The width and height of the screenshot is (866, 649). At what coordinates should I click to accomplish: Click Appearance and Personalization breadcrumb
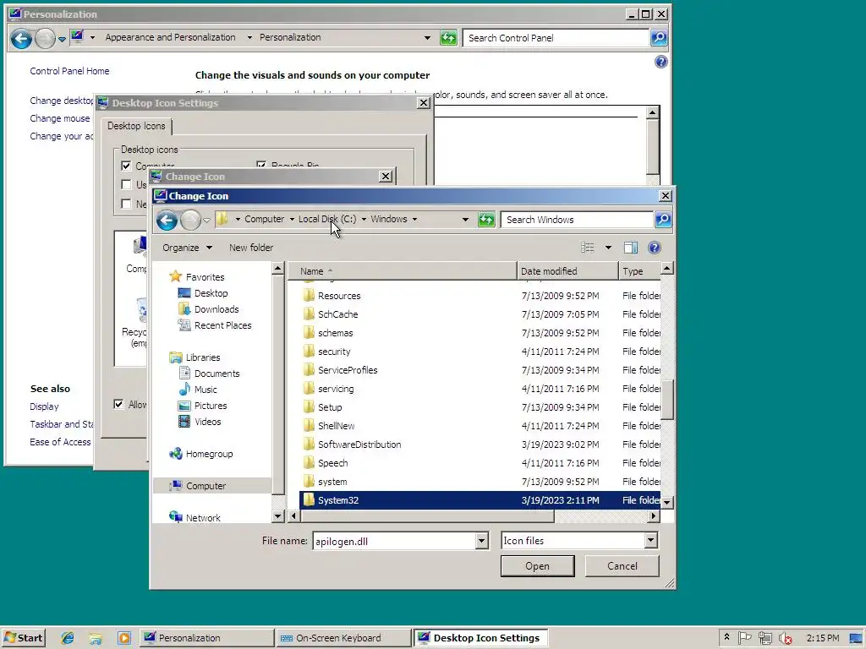click(170, 37)
